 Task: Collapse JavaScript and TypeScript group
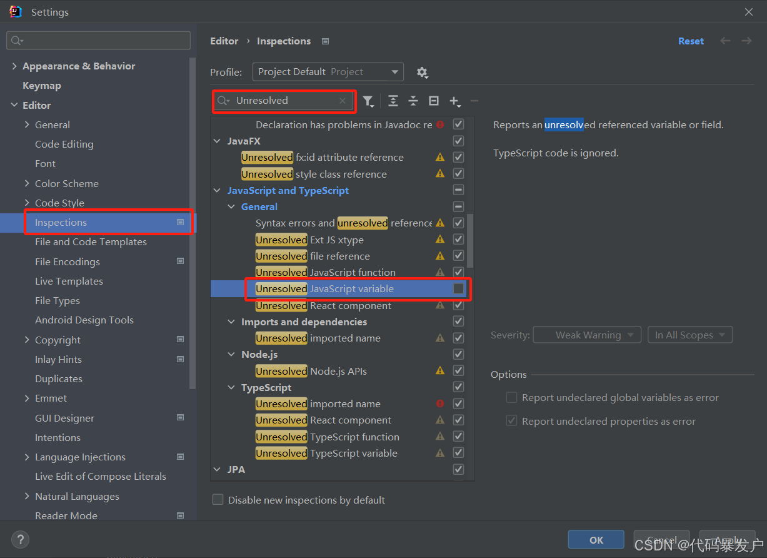click(x=217, y=190)
